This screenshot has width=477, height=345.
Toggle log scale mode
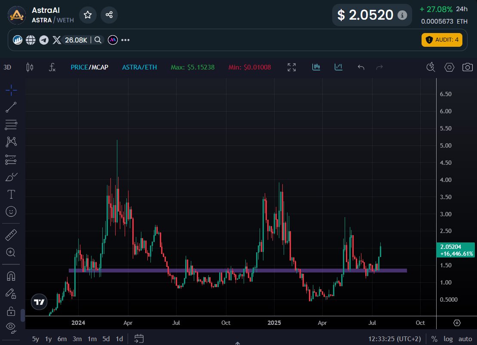(x=448, y=339)
